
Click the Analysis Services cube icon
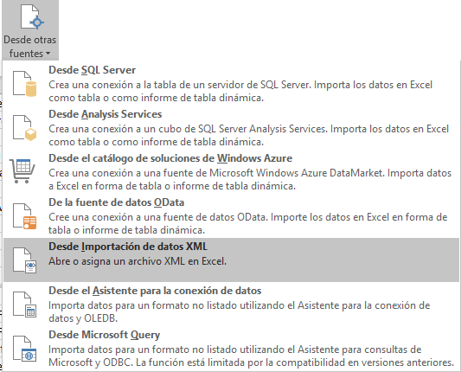(24, 128)
